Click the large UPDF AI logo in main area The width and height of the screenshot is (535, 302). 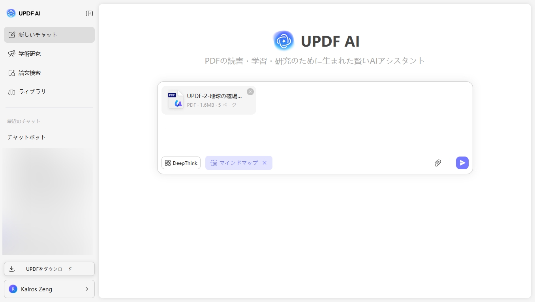click(x=283, y=41)
